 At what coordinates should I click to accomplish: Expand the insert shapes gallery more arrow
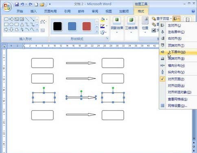[37, 30]
